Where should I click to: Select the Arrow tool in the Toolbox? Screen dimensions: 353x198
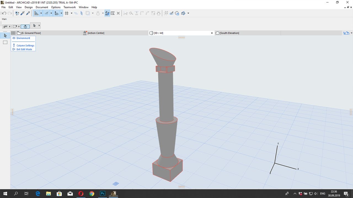coord(5,36)
